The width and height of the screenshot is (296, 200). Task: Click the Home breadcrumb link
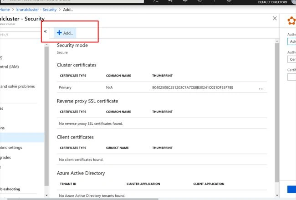[x=5, y=10]
